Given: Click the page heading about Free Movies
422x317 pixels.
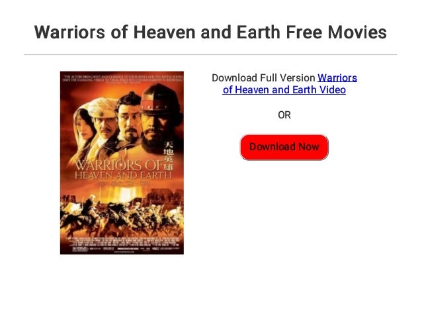Looking at the screenshot, I should tap(210, 32).
